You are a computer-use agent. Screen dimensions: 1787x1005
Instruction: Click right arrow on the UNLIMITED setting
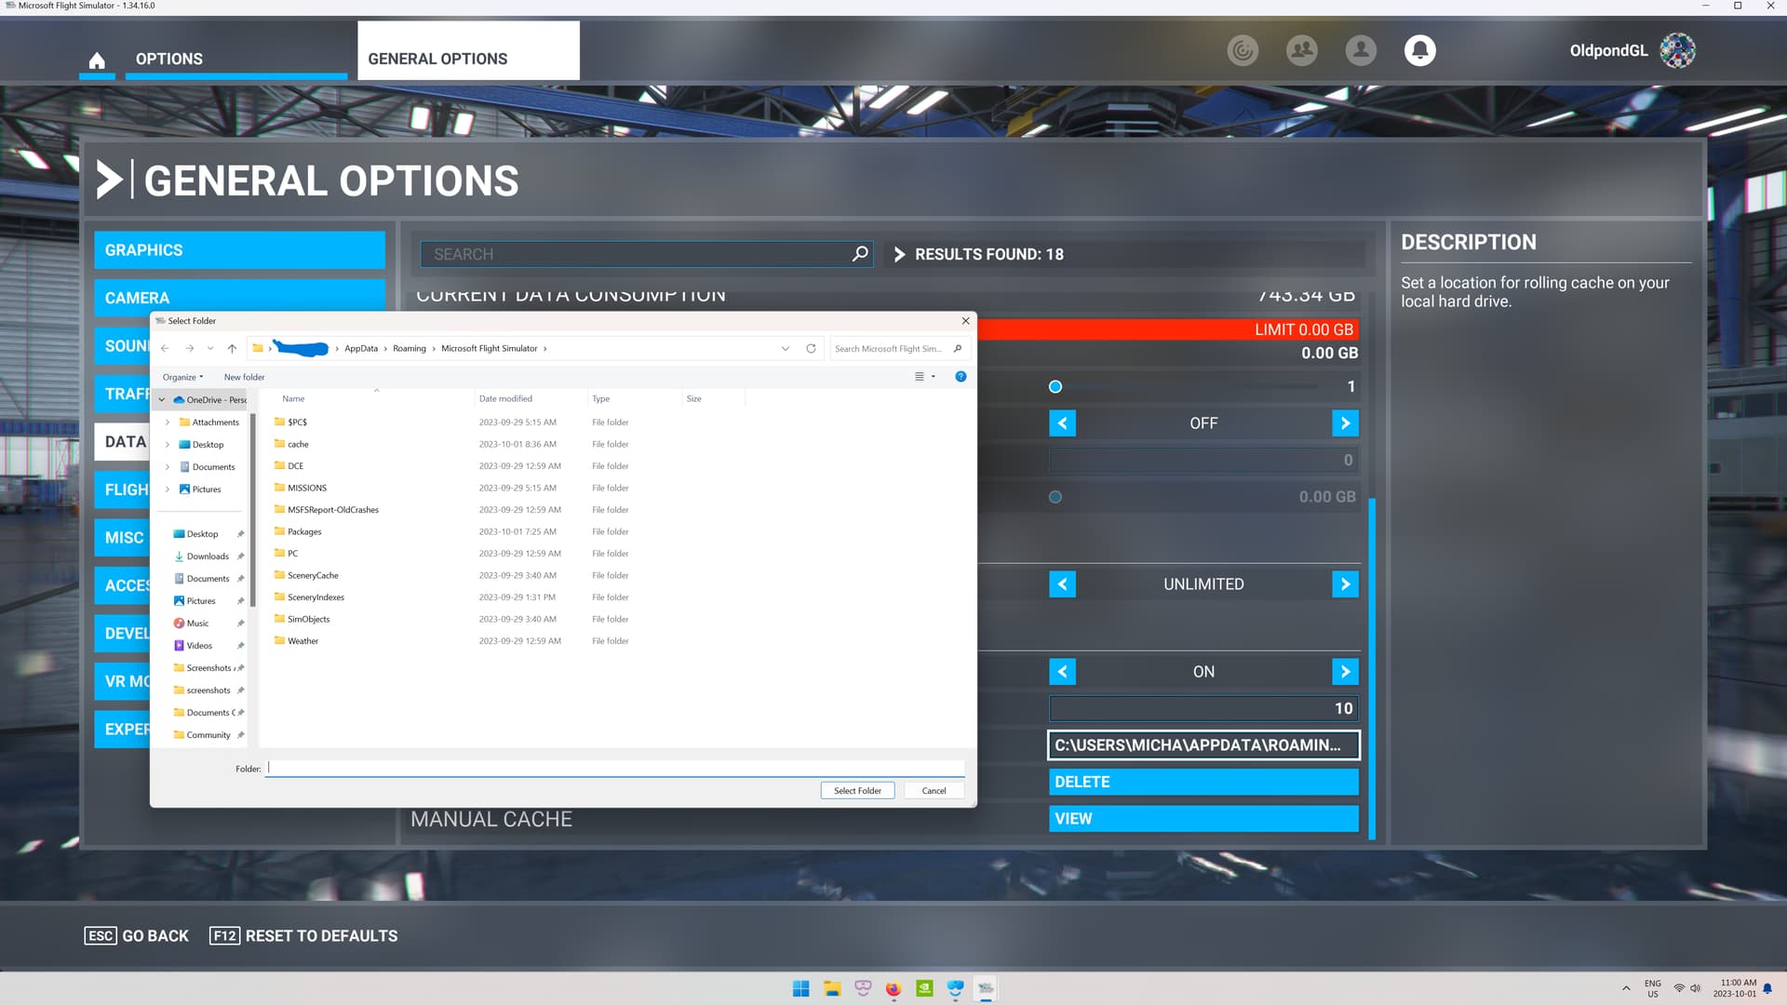[1345, 584]
